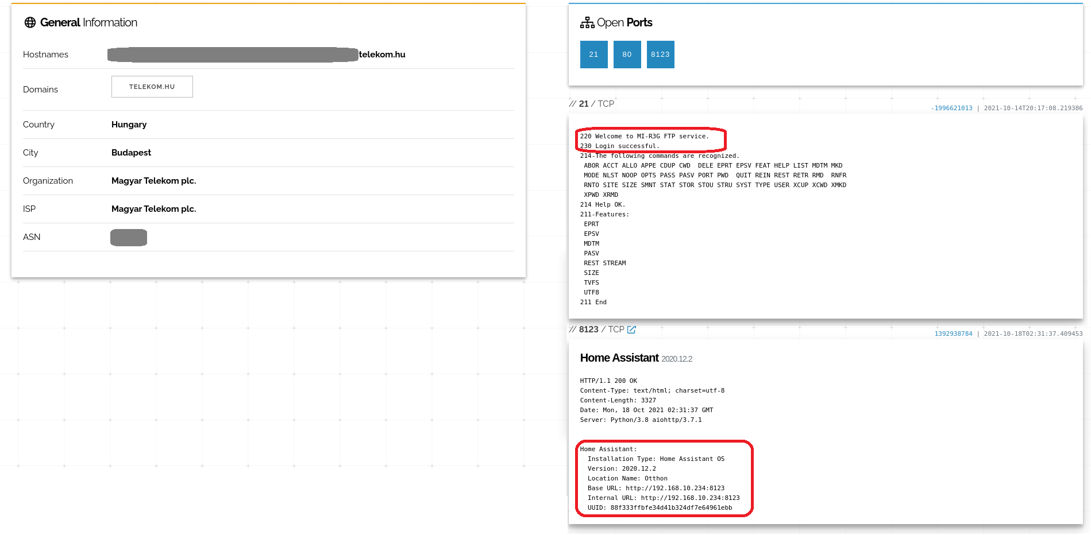Screen dimensions: 1091x535
Task: Click Magyar Telekom plc. in Organization row
Action: pos(153,181)
